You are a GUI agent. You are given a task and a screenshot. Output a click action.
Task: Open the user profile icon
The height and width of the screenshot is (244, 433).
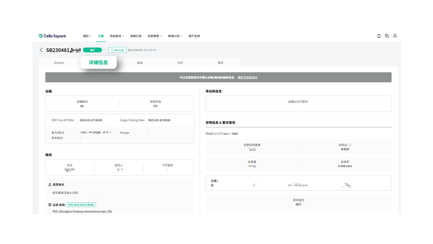point(395,36)
